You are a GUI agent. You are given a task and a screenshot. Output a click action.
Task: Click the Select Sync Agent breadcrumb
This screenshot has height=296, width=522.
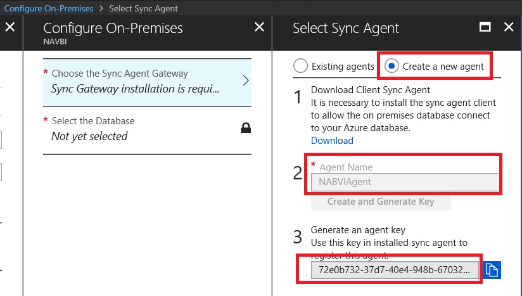click(143, 8)
